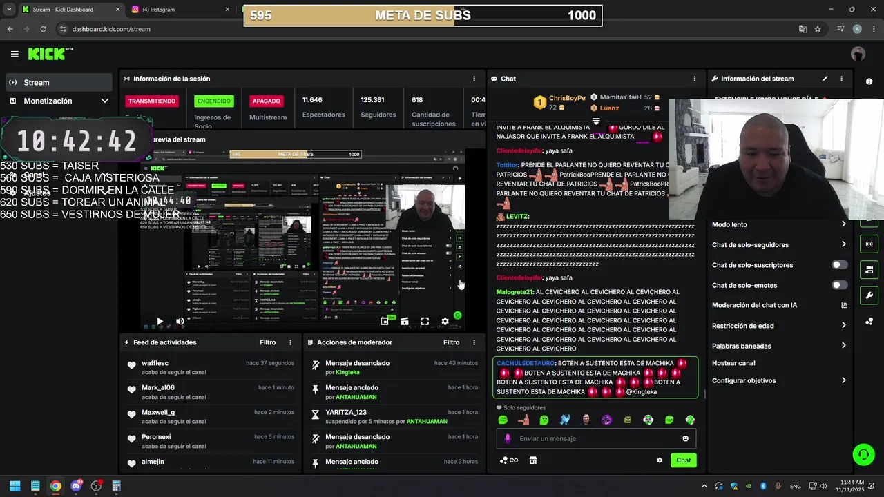Open the channel shop icon
This screenshot has height=497, width=884.
532,460
